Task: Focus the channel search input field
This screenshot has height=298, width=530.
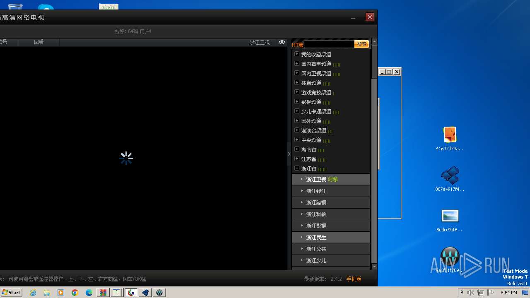Action: pos(329,44)
